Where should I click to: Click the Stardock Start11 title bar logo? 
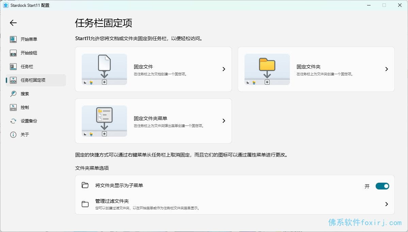click(x=6, y=5)
